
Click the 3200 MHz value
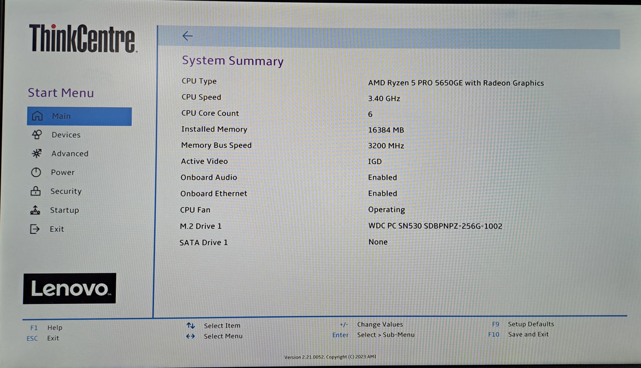386,146
